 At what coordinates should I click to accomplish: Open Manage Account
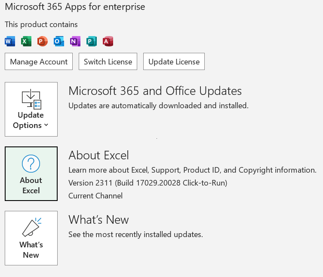click(39, 61)
